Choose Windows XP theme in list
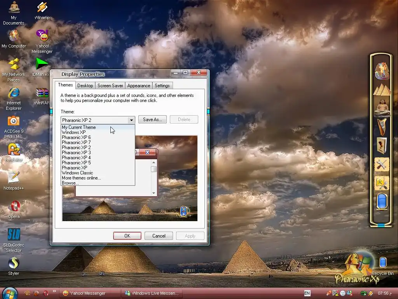398x299 pixels. 98,132
